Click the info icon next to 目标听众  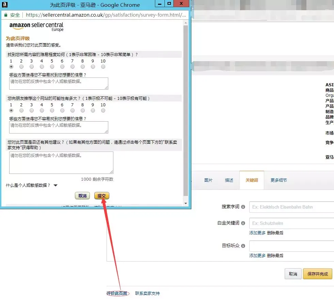coord(243,246)
